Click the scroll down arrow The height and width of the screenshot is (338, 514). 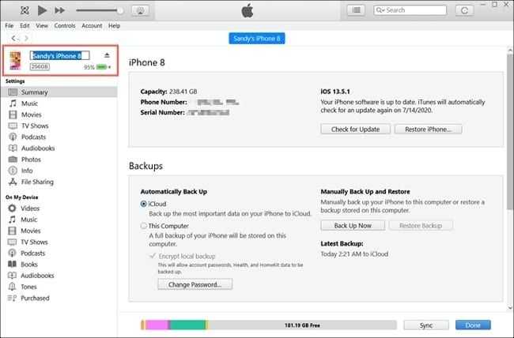pos(510,307)
